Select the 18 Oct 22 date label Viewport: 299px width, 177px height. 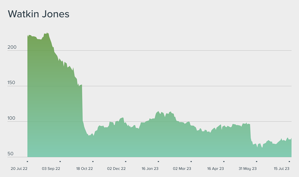85,168
